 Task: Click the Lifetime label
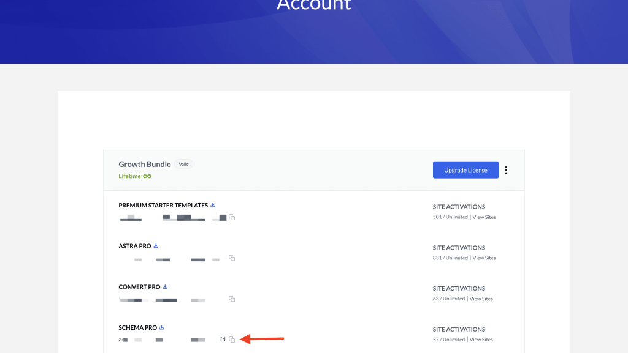131,176
